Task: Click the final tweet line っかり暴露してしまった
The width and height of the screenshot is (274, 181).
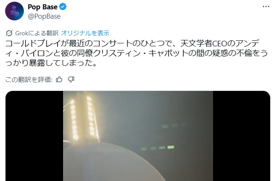Action: [51, 63]
